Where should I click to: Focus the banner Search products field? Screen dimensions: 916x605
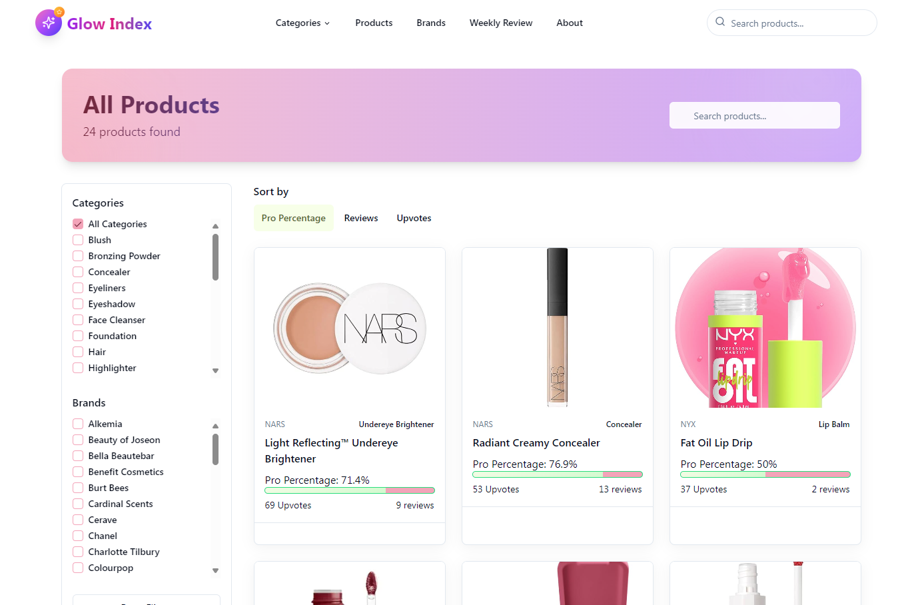[755, 115]
